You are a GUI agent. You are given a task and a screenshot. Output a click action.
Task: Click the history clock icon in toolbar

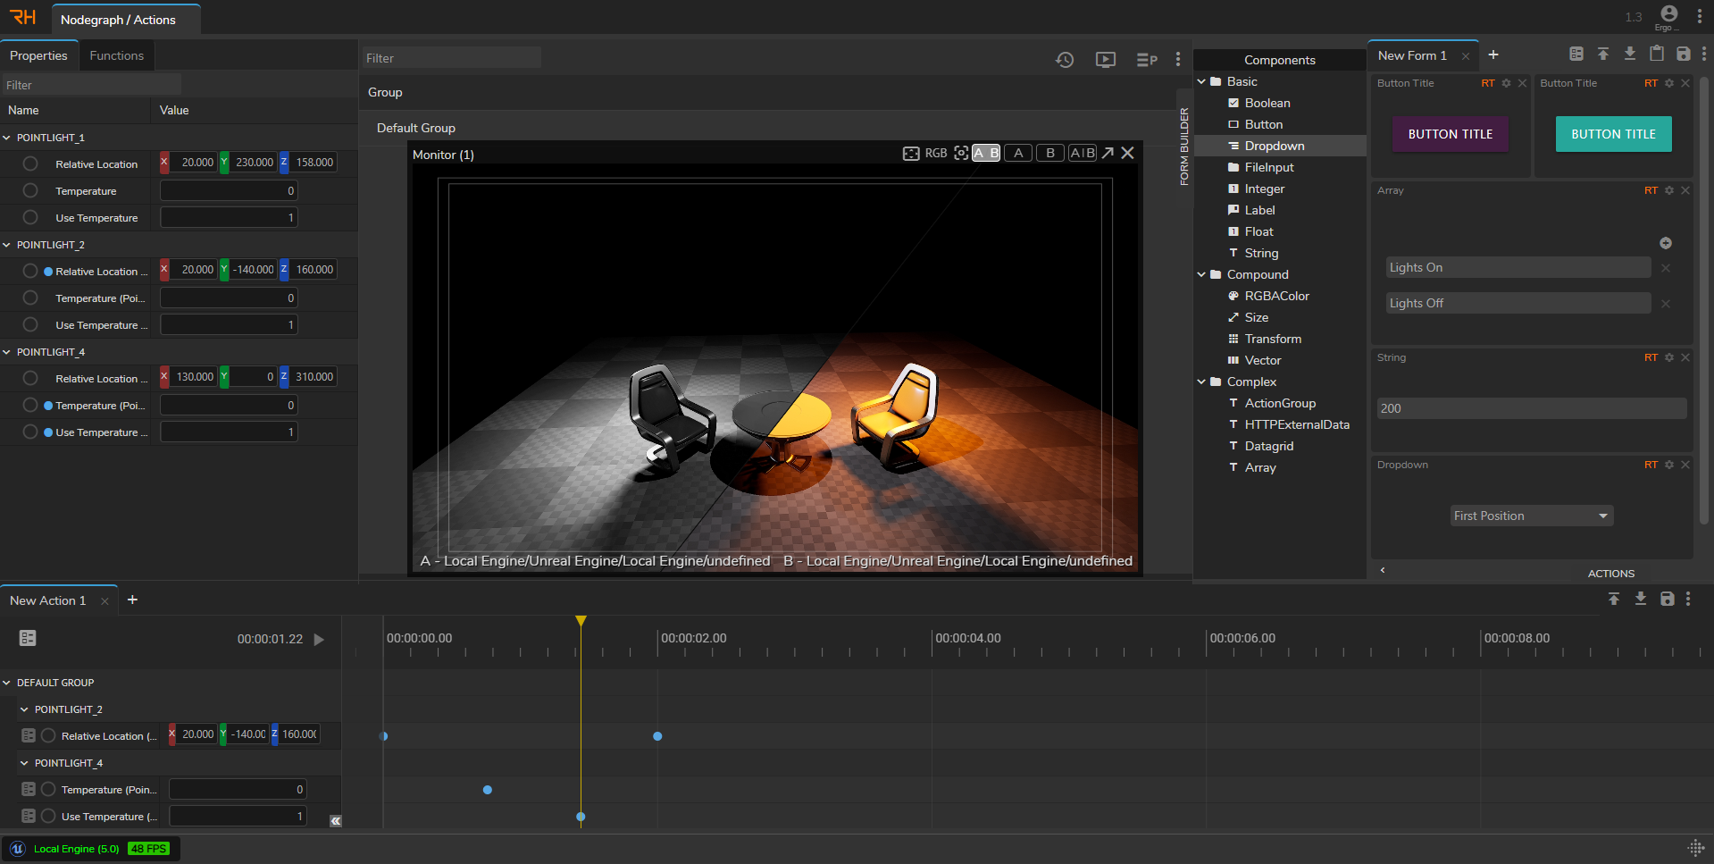pyautogui.click(x=1065, y=60)
